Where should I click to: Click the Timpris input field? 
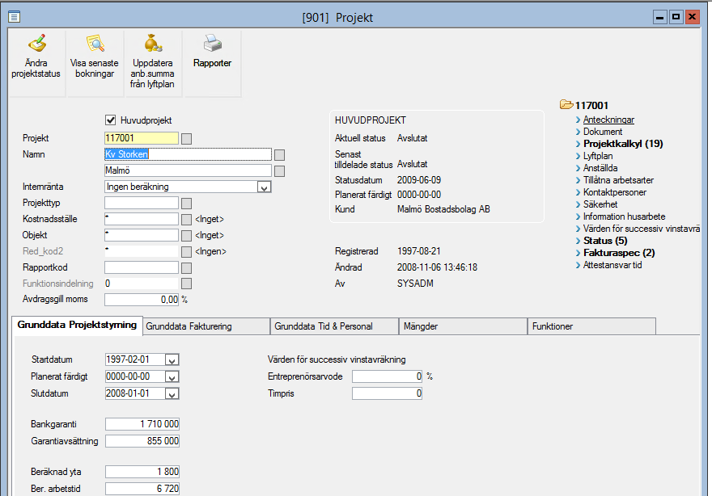[388, 393]
